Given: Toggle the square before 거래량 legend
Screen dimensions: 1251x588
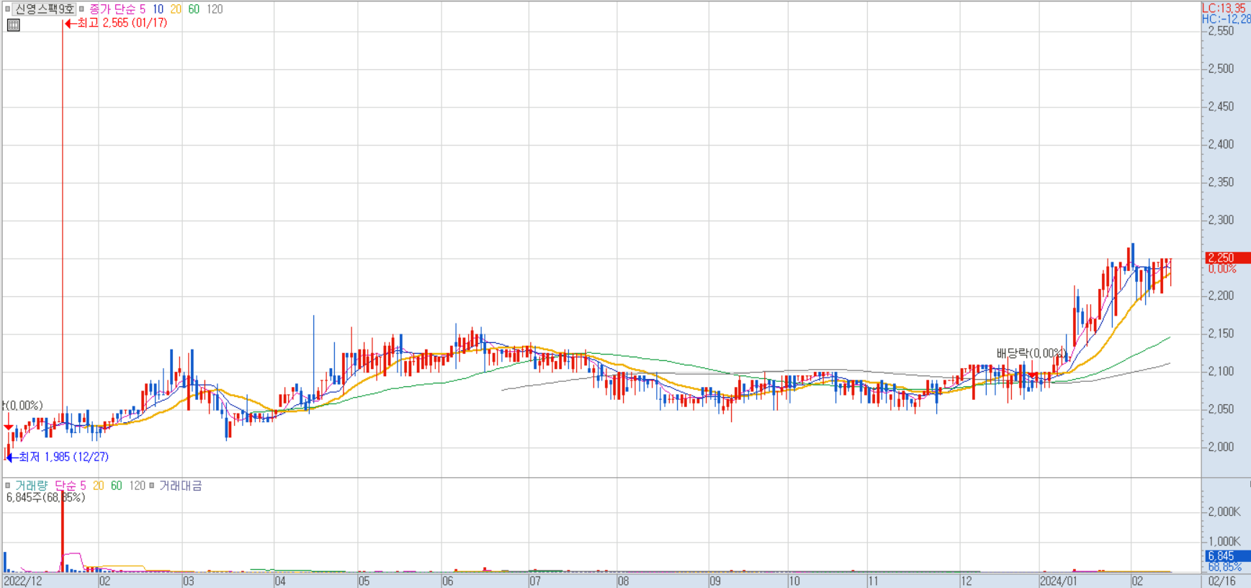Looking at the screenshot, I should 8,486.
